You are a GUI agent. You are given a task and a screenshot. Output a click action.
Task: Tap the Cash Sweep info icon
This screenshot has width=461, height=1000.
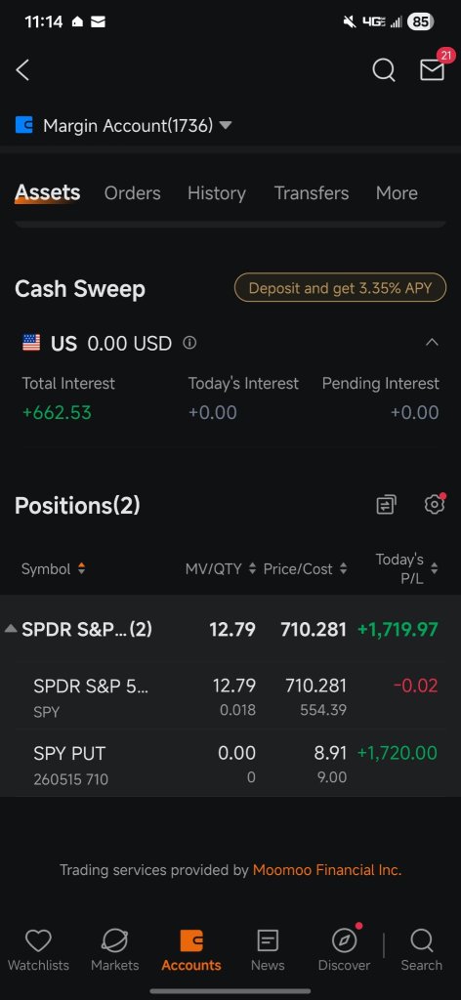click(x=189, y=343)
